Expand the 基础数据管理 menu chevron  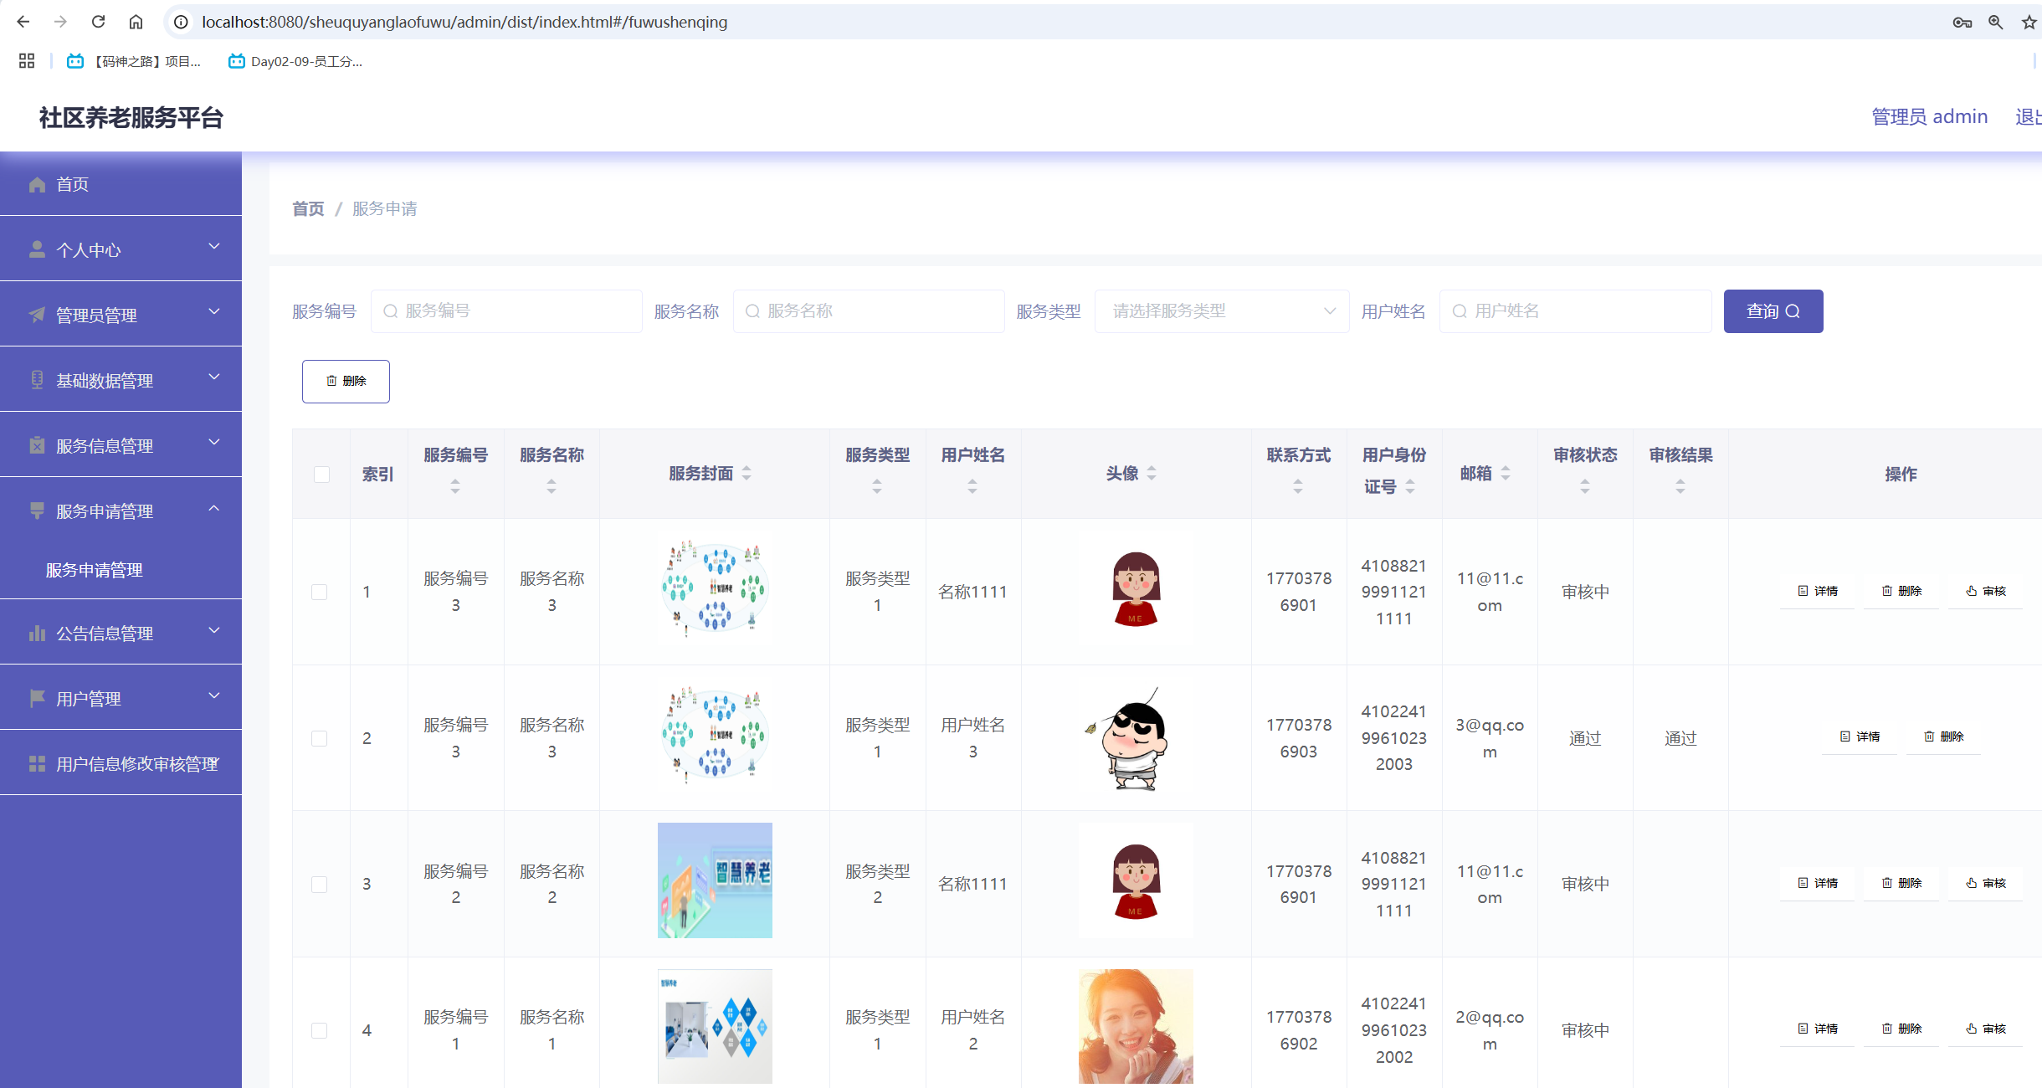(x=214, y=377)
